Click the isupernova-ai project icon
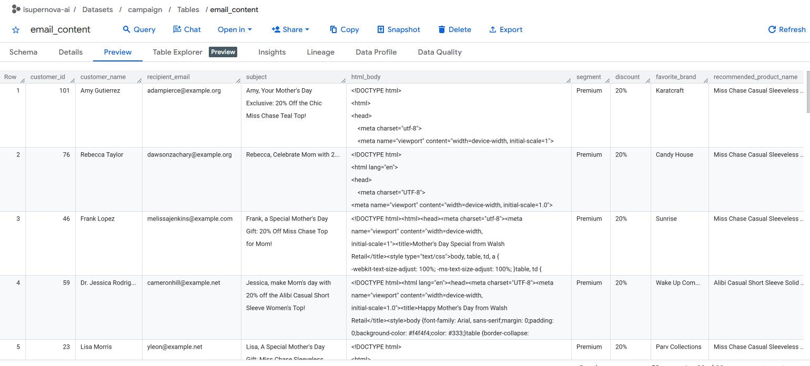 [16, 9]
